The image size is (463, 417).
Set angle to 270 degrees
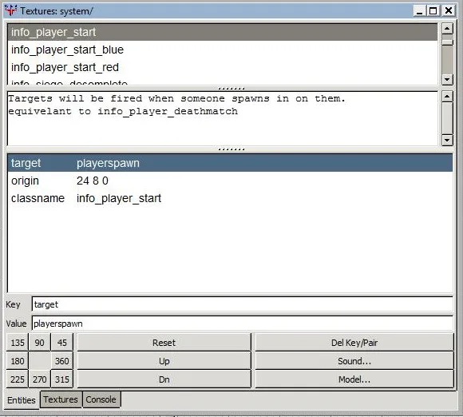(x=40, y=379)
